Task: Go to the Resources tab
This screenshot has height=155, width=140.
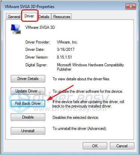Action: 62,17
